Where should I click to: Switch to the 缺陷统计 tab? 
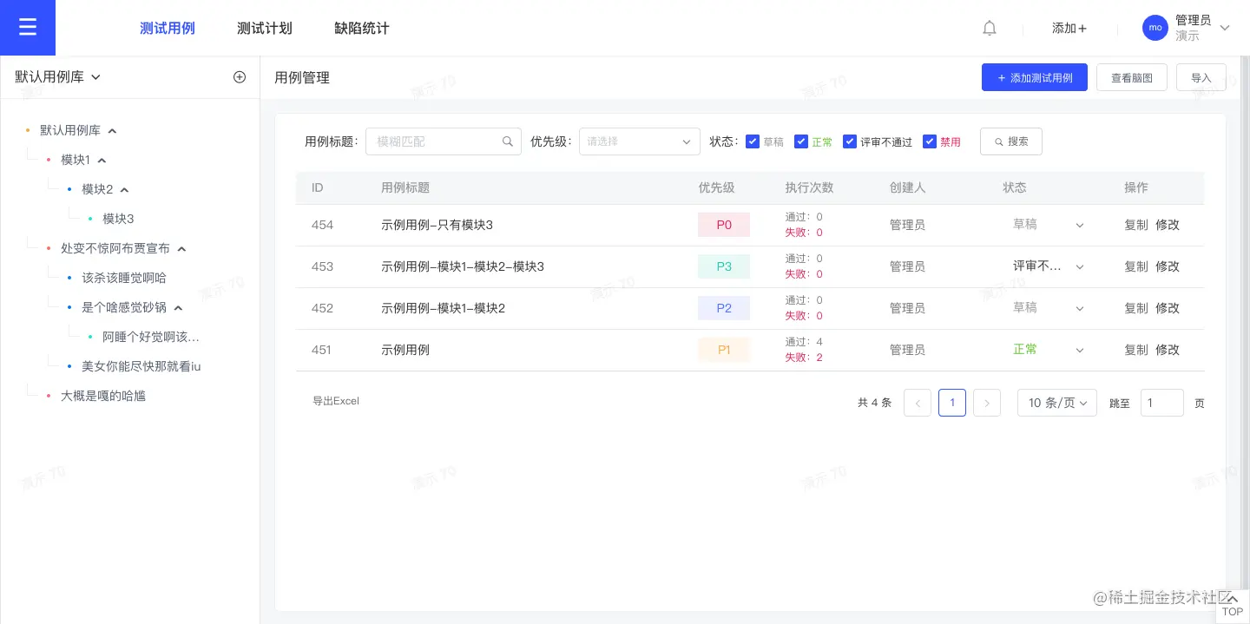pos(362,28)
